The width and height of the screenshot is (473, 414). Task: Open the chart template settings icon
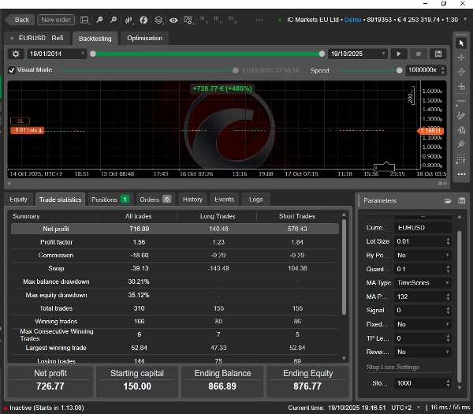point(188,21)
